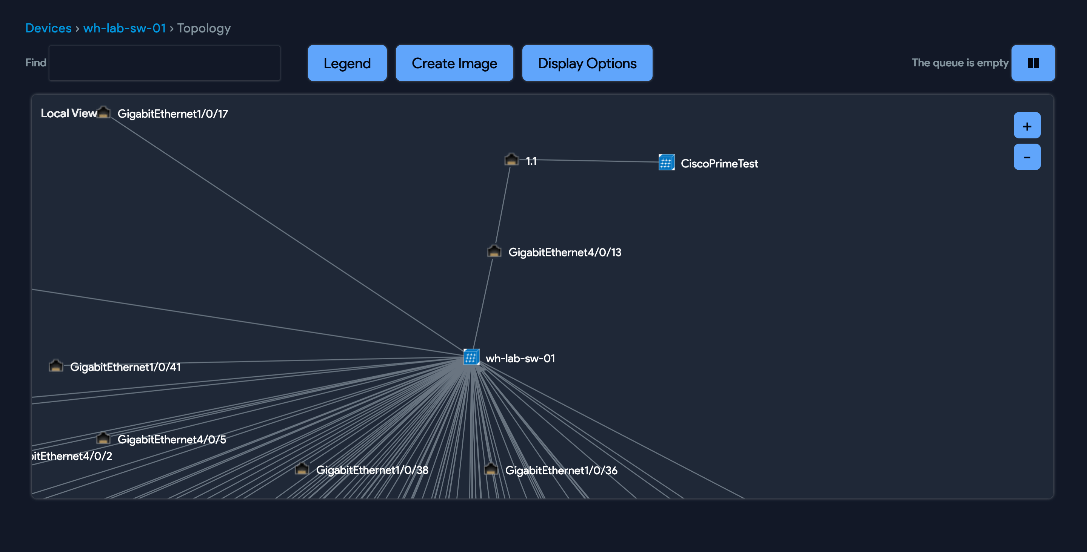The width and height of the screenshot is (1087, 552).
Task: Focus the Find search field
Action: [x=164, y=63]
